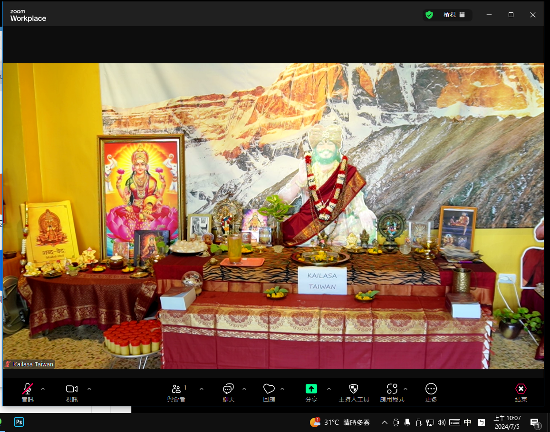Click the green encryption shield icon
550x432 pixels.
(x=429, y=15)
